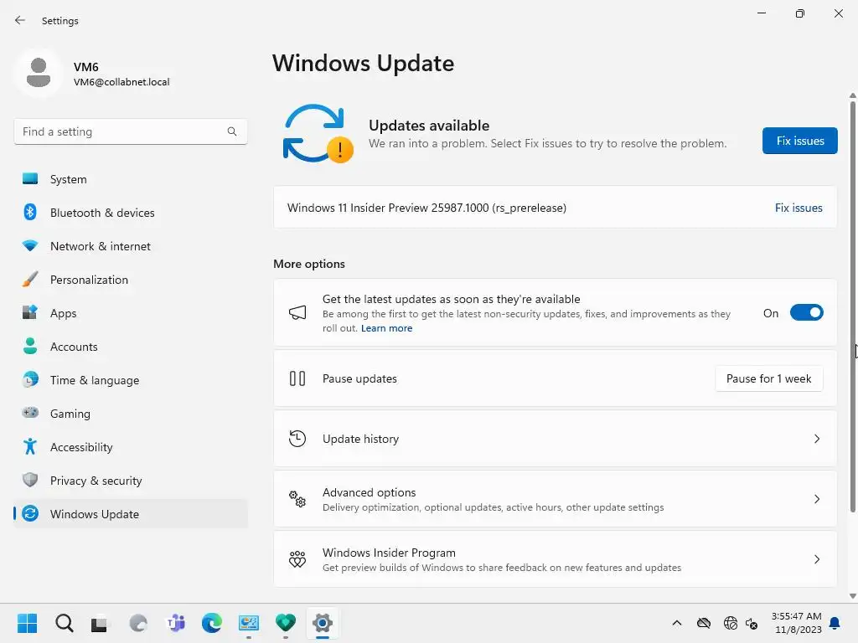Click the Updates available heading
The height and width of the screenshot is (643, 858).
click(x=429, y=126)
